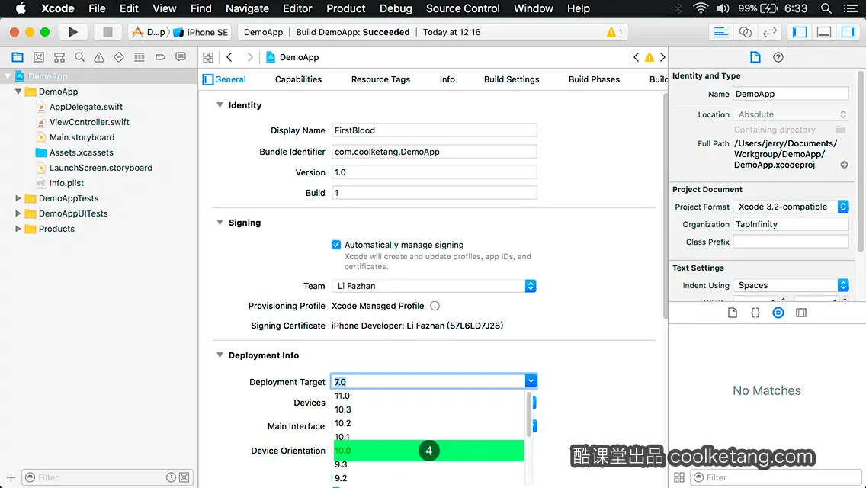Select 11.0 deployment target option
This screenshot has width=866, height=488.
(429, 396)
